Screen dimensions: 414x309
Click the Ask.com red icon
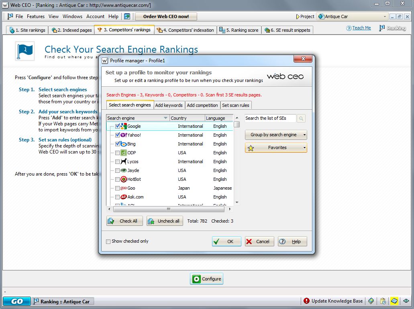124,197
